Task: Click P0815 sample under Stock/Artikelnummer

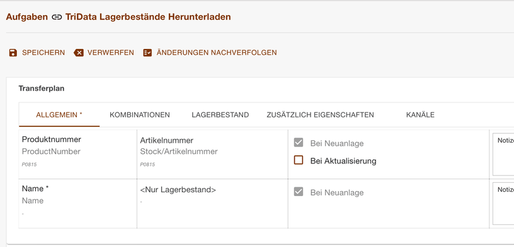Action: pos(147,165)
